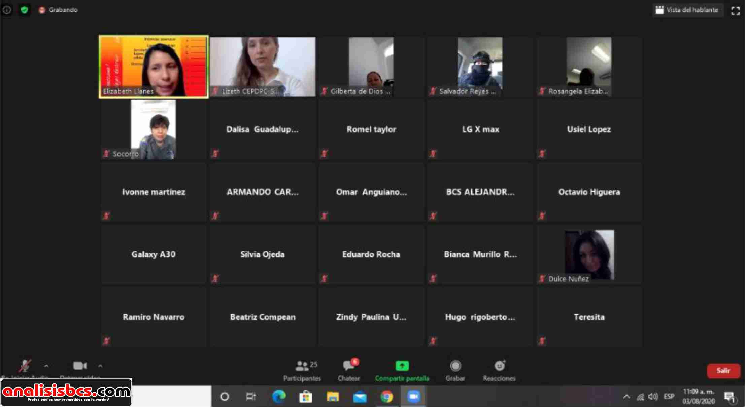This screenshot has height=407, width=745.
Task: Select Elizabeth Llanes video thumbnail
Action: [x=154, y=67]
